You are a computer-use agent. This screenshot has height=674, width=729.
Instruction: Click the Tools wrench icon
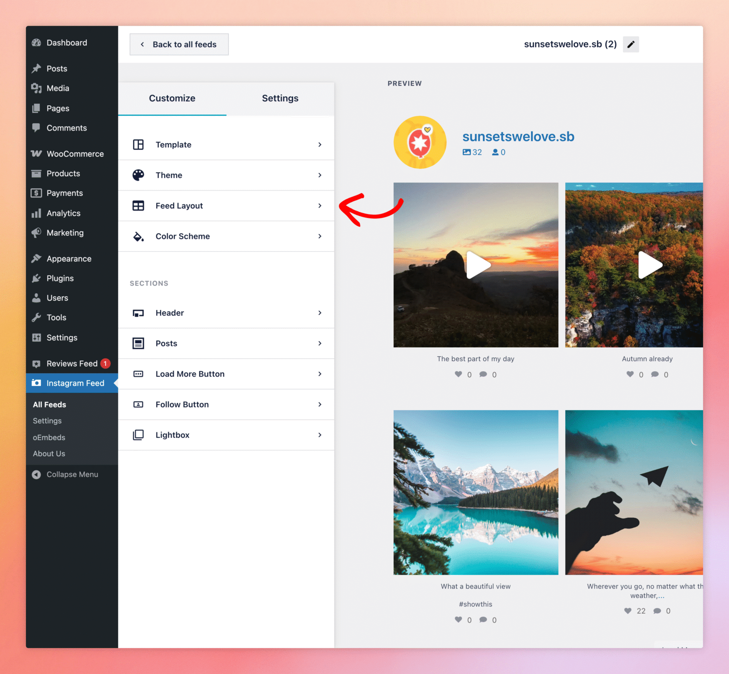(x=36, y=318)
